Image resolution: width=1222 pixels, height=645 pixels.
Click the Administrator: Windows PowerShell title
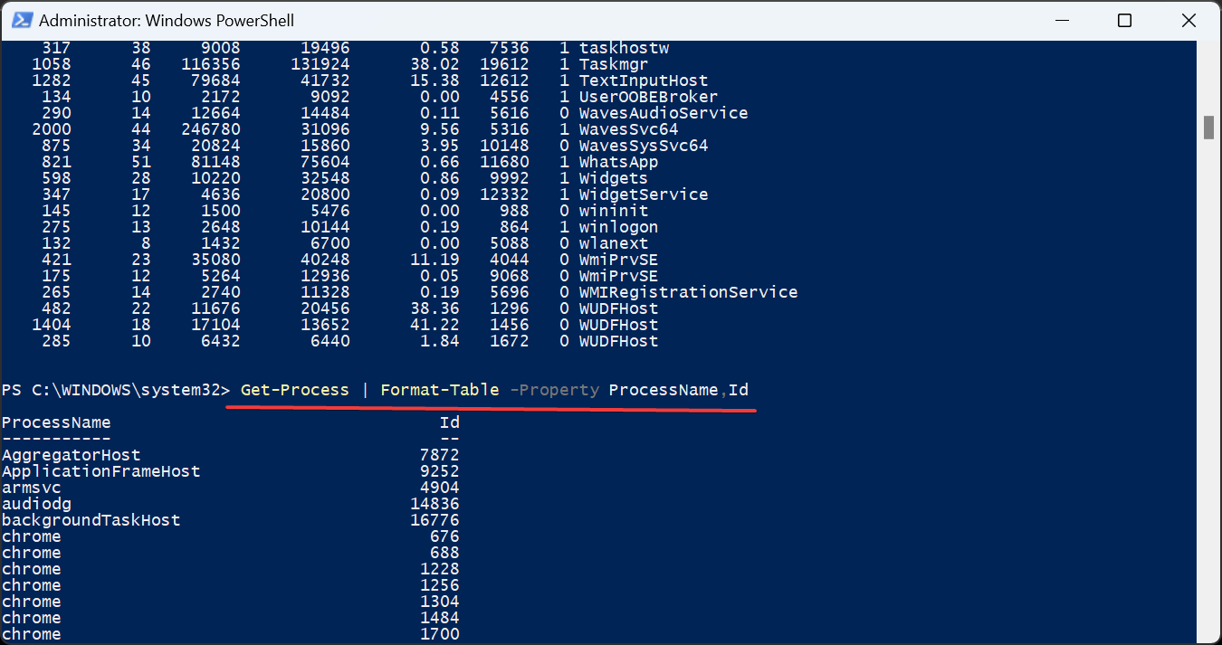167,20
